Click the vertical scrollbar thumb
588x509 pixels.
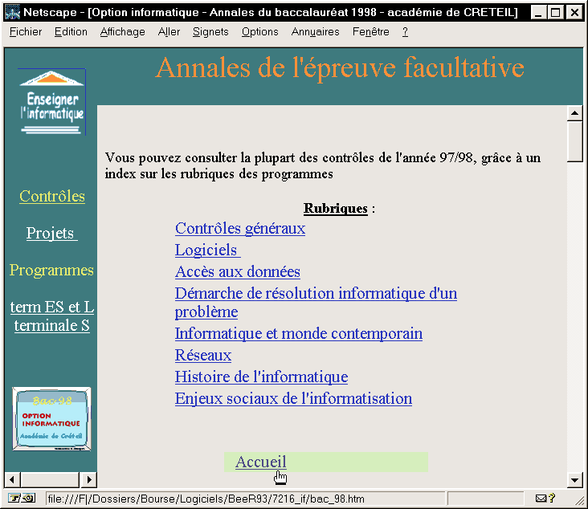(574, 142)
